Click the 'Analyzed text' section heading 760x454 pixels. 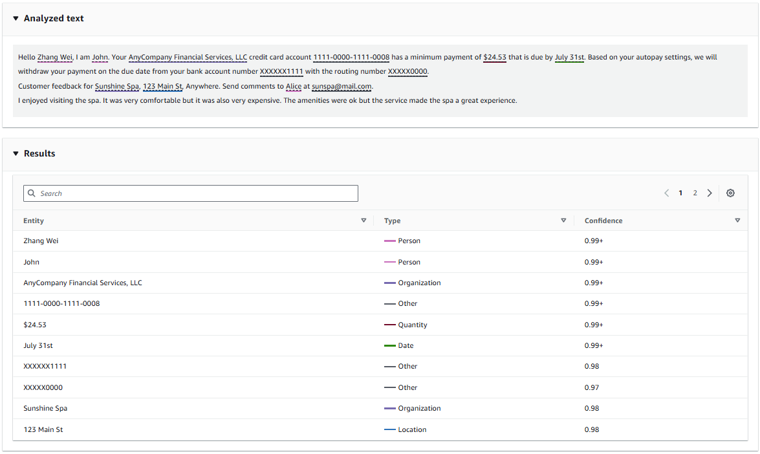point(54,18)
